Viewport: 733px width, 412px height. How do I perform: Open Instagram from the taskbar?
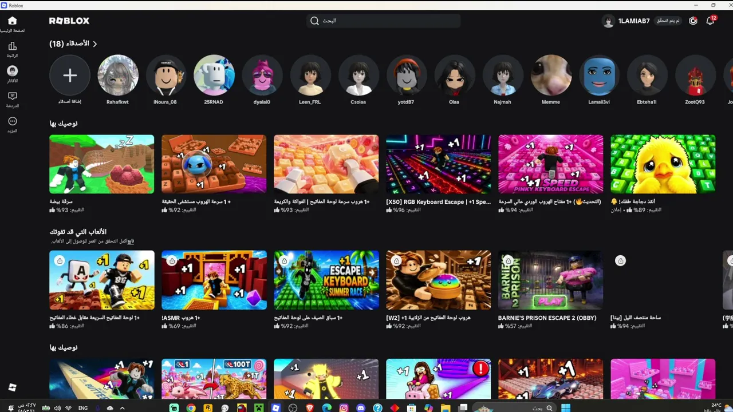(x=344, y=408)
